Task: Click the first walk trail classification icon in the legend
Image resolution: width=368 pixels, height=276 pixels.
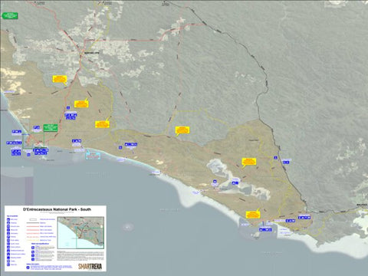Action: [x=33, y=248]
